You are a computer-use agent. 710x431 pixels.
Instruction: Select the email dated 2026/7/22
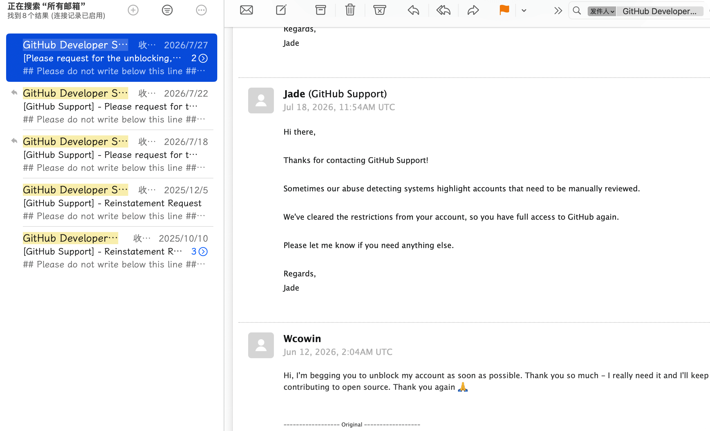tap(112, 106)
